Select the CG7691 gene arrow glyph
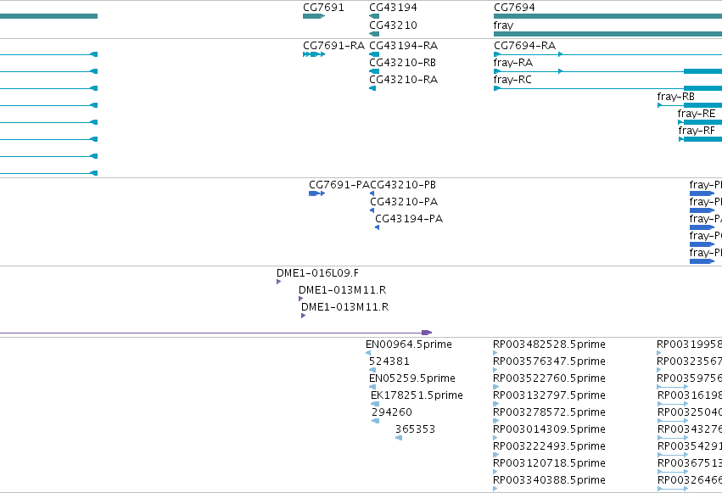This screenshot has width=722, height=493. click(x=314, y=16)
